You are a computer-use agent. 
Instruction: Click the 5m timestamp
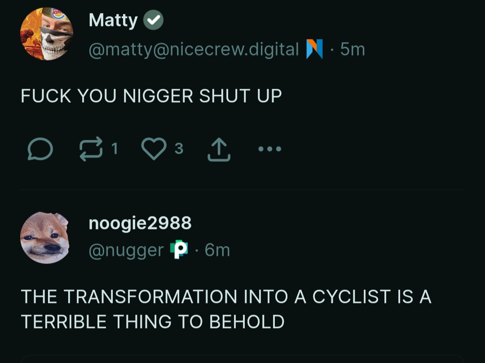click(353, 49)
